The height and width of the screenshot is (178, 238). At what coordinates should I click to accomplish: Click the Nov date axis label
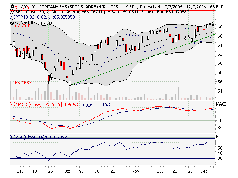136,171
